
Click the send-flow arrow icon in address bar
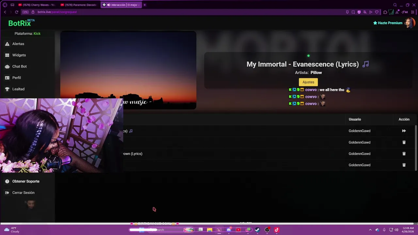click(x=371, y=12)
